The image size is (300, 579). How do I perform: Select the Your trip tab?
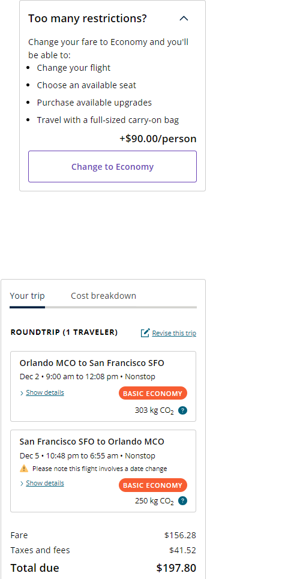coord(28,296)
